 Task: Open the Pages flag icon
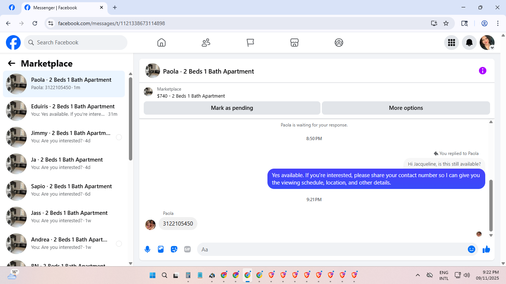point(250,43)
